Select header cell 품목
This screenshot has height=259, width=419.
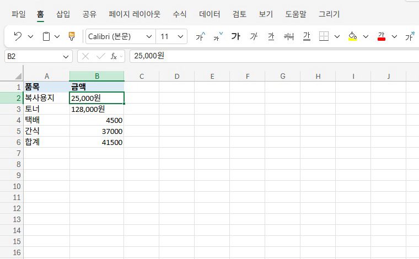[47, 87]
